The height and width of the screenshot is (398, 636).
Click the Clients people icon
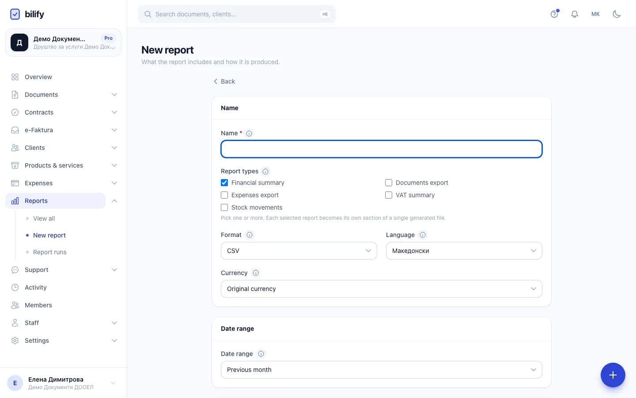15,148
